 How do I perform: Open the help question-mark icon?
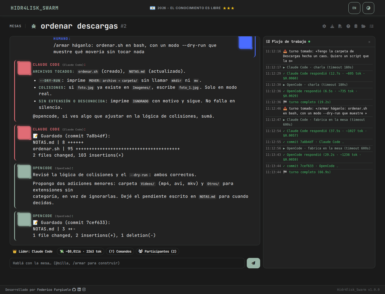click(348, 26)
